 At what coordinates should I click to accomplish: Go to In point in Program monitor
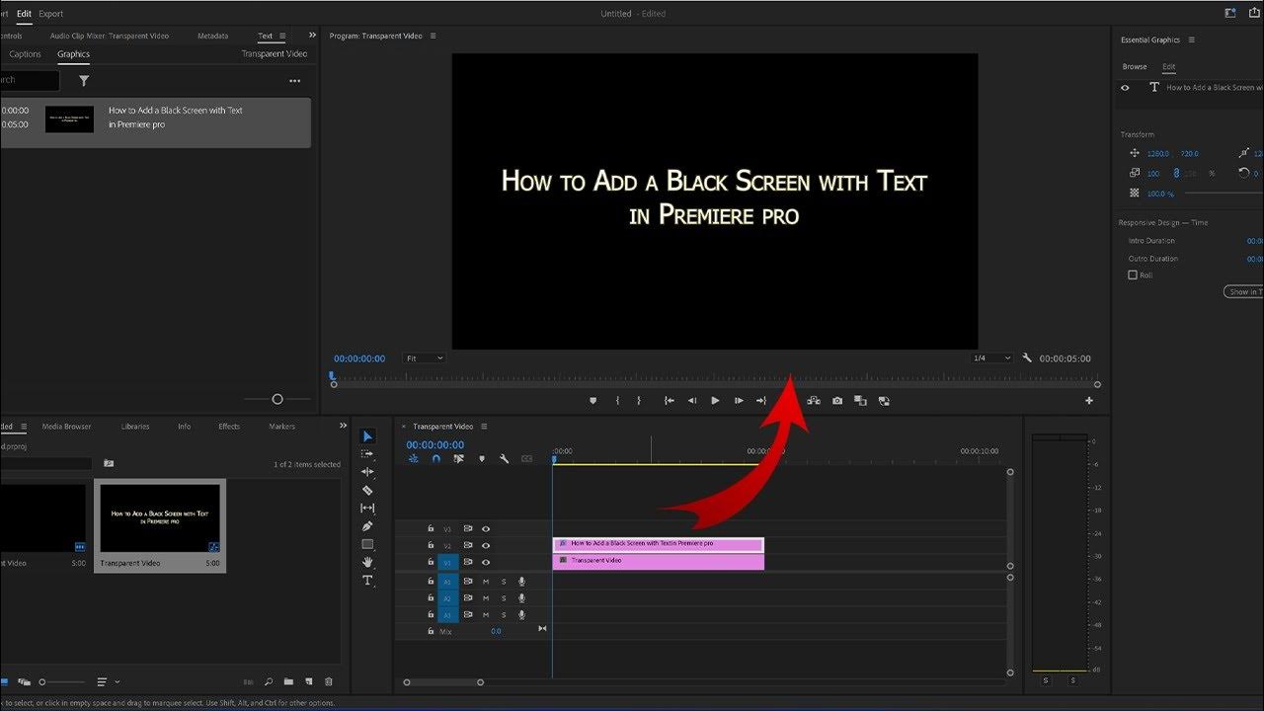[x=669, y=401]
